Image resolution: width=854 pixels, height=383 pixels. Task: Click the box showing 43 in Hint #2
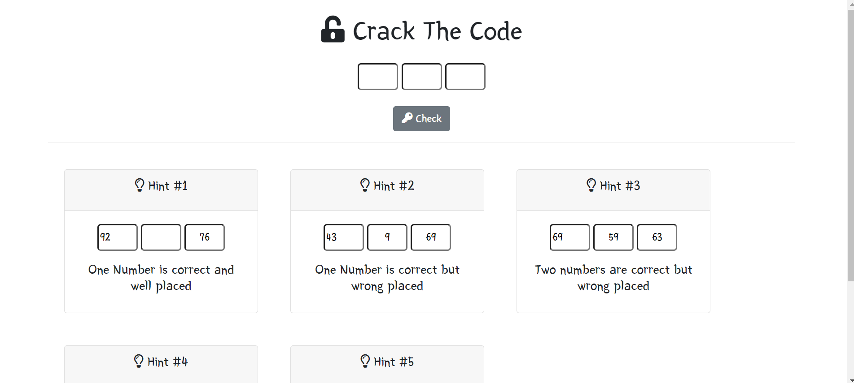(x=343, y=237)
